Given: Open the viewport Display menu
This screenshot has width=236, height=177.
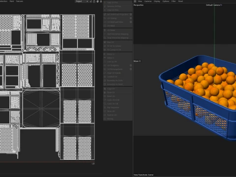Looking at the screenshot, I should tap(157, 1).
